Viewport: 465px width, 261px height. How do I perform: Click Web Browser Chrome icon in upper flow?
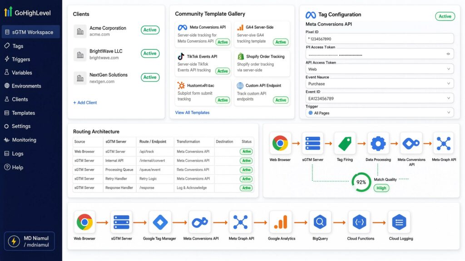(x=280, y=144)
